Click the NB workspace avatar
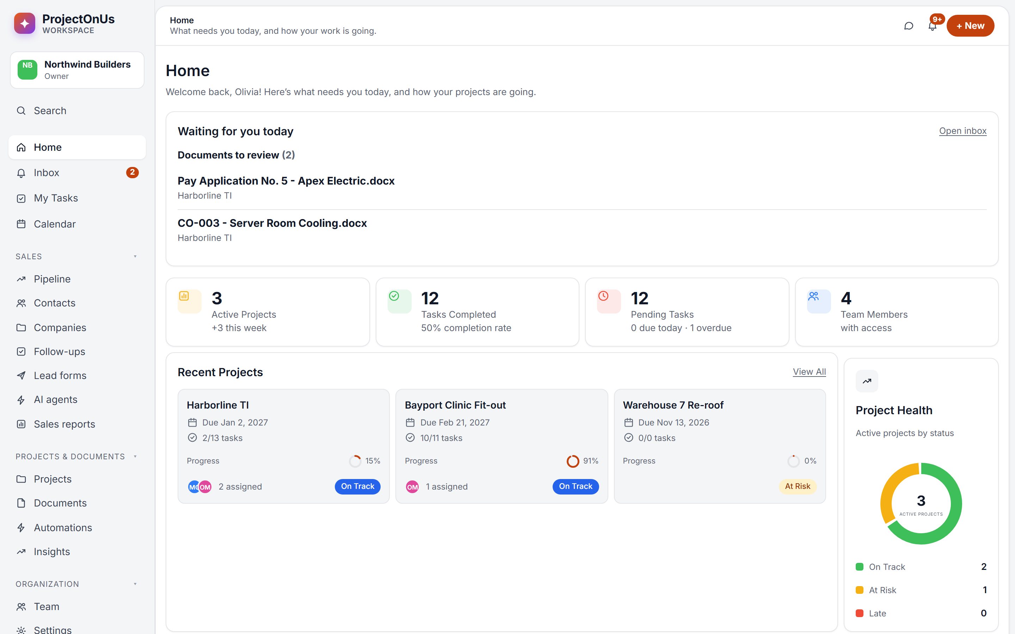The image size is (1015, 634). [x=27, y=70]
